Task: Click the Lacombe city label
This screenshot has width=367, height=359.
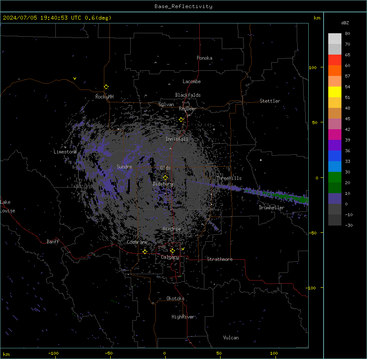Action: [x=192, y=81]
